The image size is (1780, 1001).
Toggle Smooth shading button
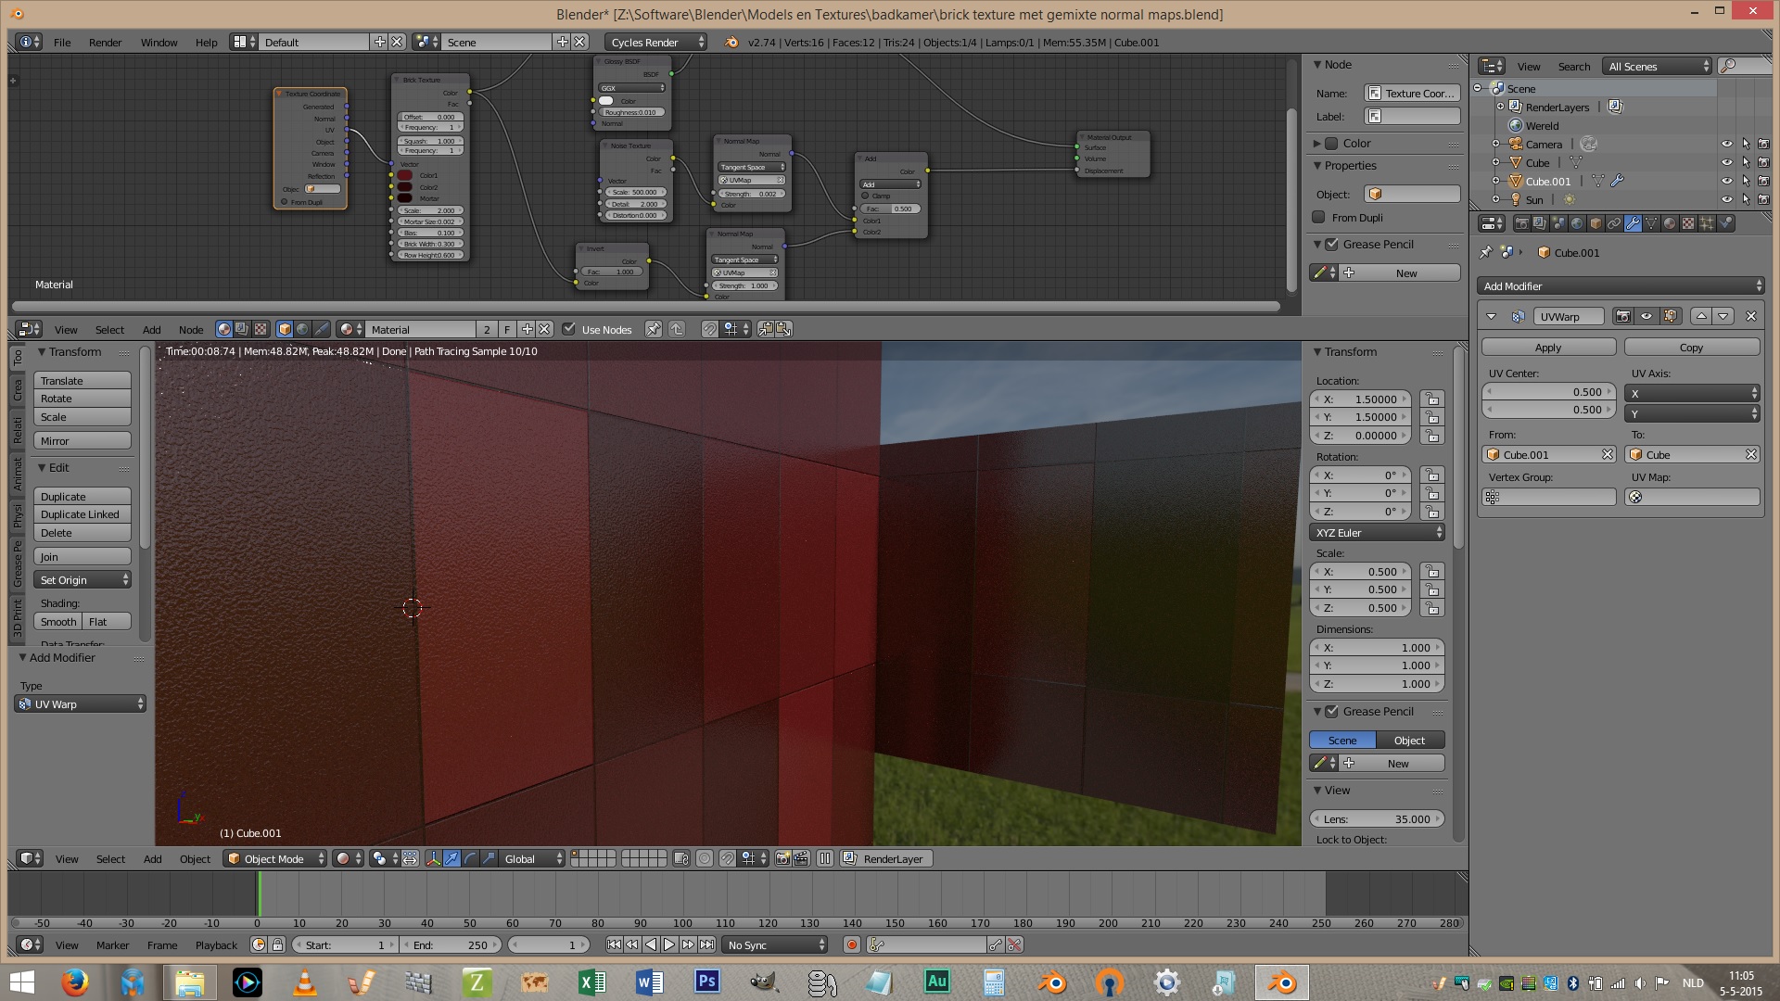pyautogui.click(x=57, y=621)
